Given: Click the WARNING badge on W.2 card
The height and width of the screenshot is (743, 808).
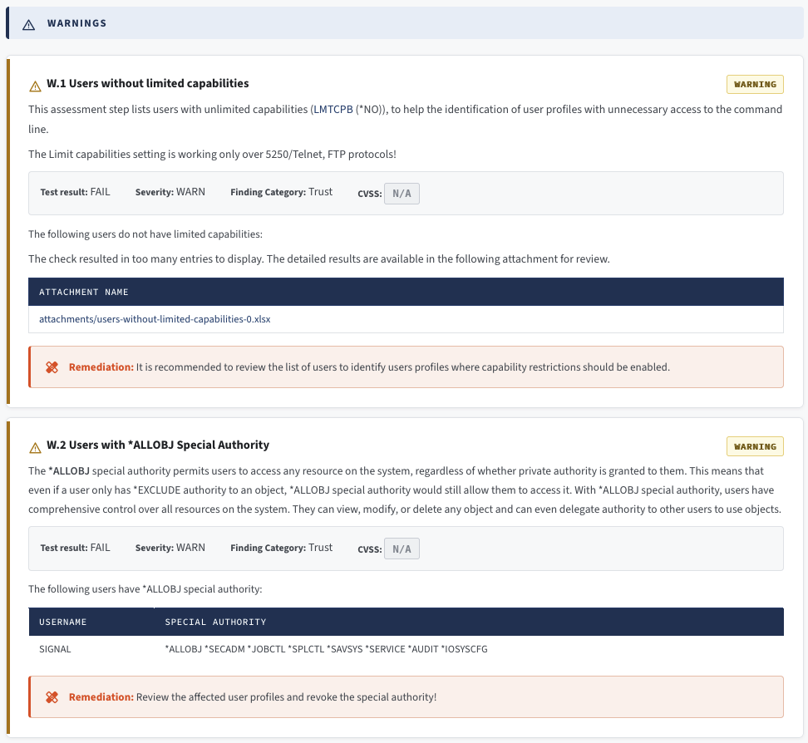Looking at the screenshot, I should point(755,446).
